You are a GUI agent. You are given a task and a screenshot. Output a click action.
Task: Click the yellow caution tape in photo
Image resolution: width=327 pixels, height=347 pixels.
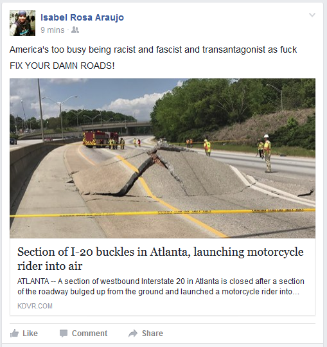click(163, 213)
